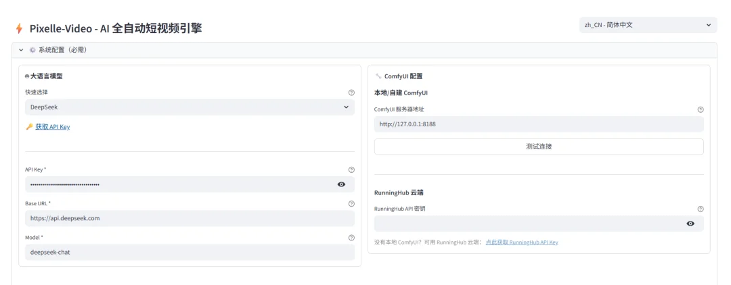731x285 pixels.
Task: Click help icon beside API Key label
Action: 351,170
